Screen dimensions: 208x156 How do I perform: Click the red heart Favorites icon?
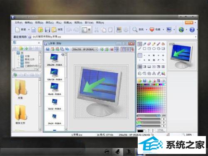[x=152, y=30]
